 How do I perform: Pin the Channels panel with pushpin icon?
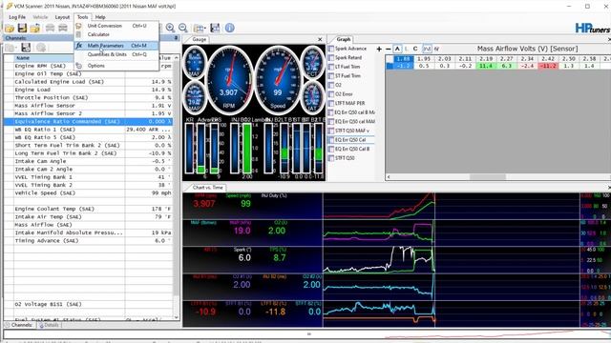point(176,38)
